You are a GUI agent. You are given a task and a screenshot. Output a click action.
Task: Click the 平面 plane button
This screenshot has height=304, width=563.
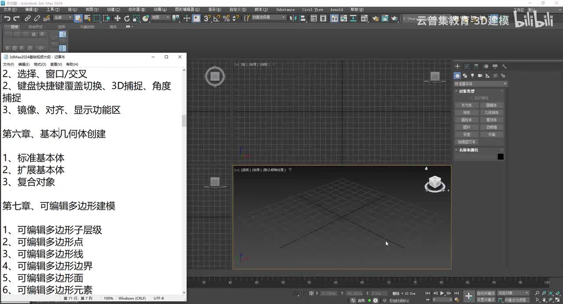pos(492,134)
